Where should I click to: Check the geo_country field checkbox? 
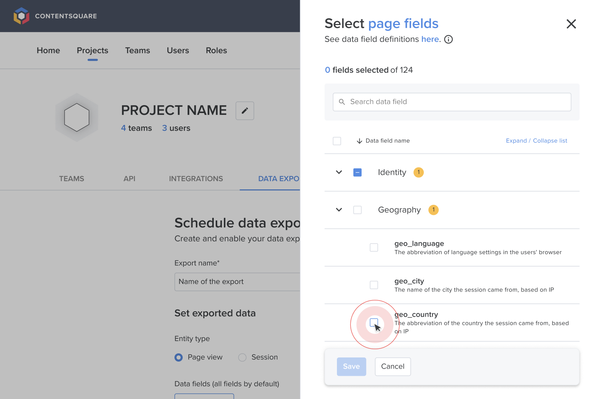tap(374, 322)
